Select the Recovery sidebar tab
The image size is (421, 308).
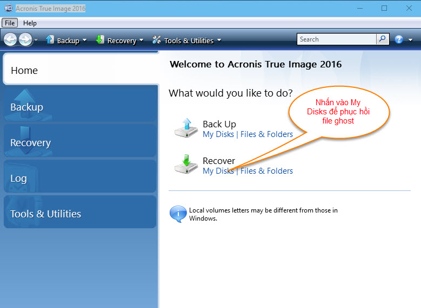[80, 140]
